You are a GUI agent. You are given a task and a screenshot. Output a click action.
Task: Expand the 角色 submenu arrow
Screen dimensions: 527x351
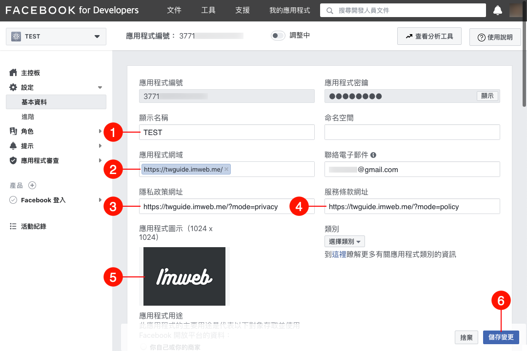[100, 131]
